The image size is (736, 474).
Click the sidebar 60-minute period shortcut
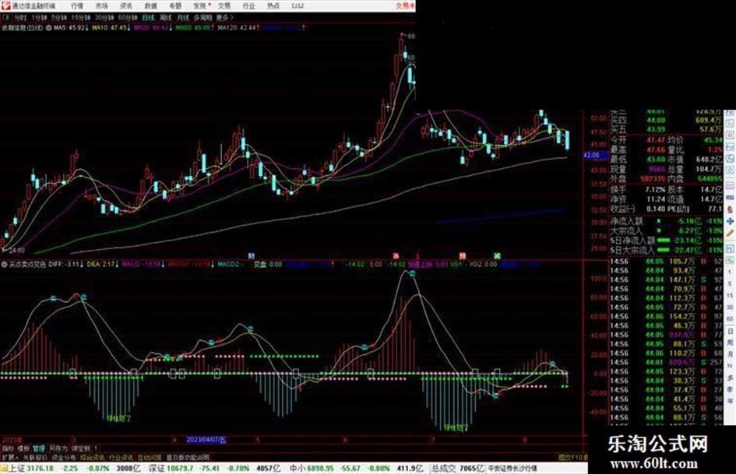[x=730, y=319]
